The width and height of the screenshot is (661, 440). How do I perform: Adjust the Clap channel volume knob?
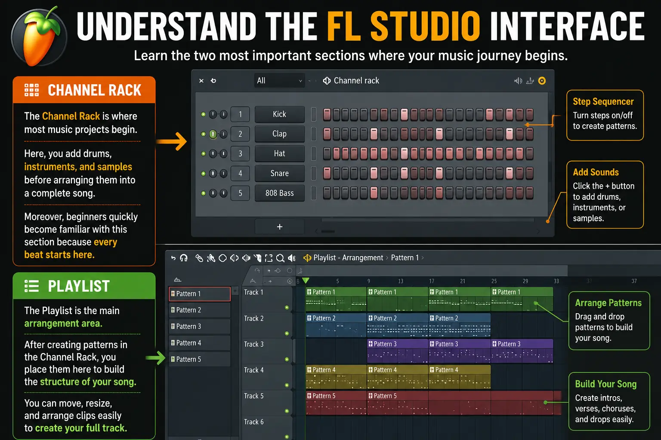click(224, 134)
